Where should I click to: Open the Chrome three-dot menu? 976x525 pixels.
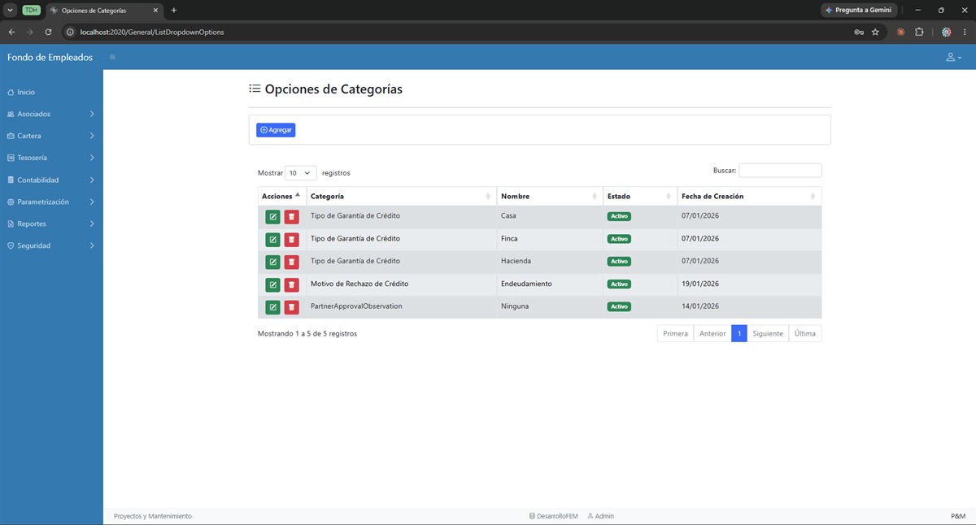[964, 32]
